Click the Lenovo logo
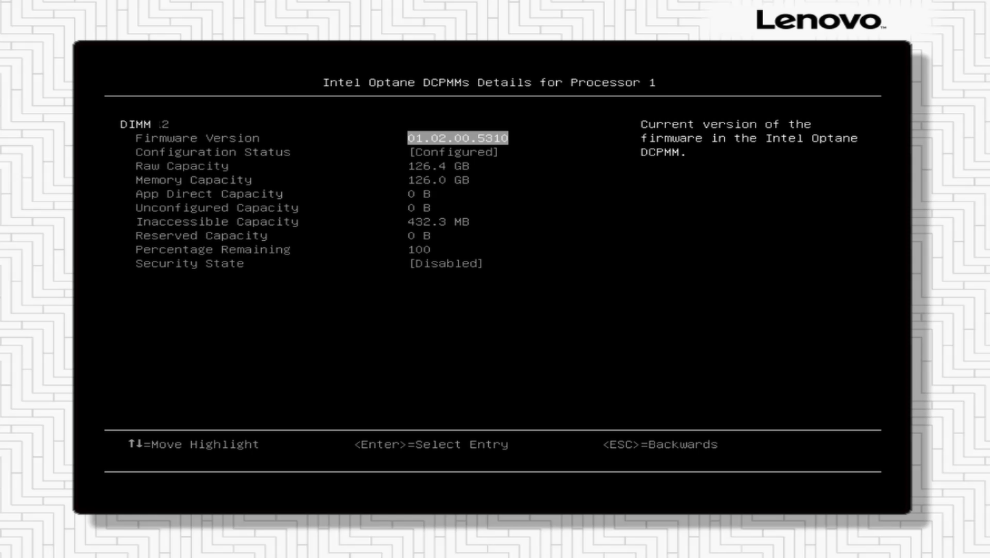Screen dimensions: 990x558 [821, 20]
